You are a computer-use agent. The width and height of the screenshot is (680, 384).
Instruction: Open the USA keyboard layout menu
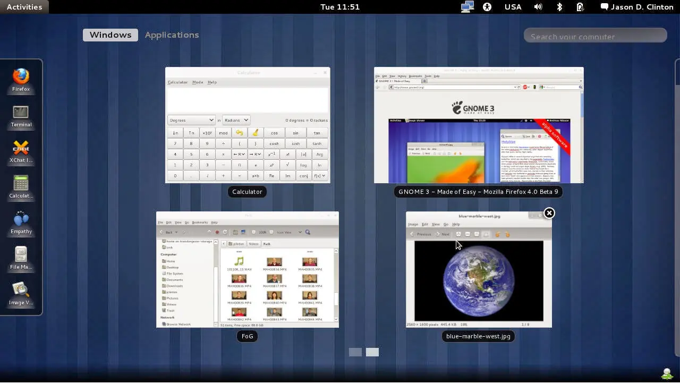click(513, 7)
